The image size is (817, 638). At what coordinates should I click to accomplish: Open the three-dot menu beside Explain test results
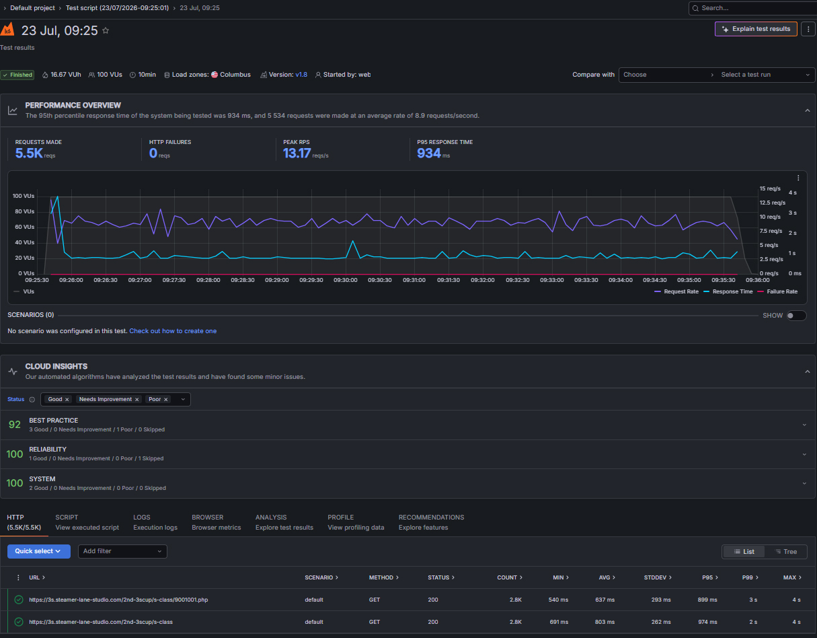click(x=808, y=29)
